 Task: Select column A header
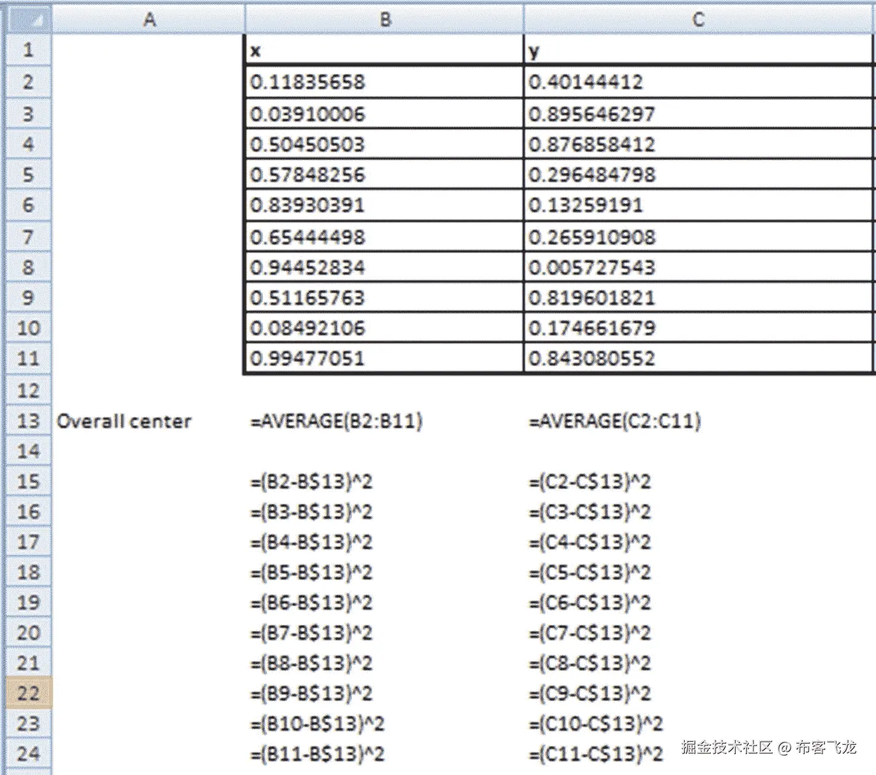(149, 19)
